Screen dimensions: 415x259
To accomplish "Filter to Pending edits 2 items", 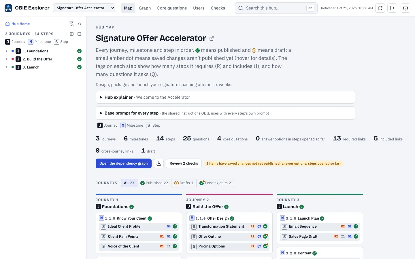I will (x=215, y=183).
